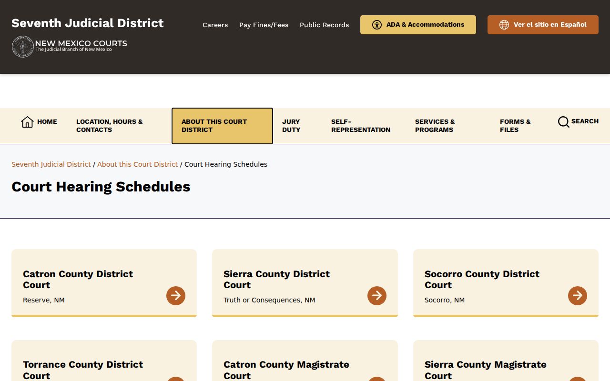
Task: Click the Seventh Judicial District breadcrumb link
Action: pos(51,164)
